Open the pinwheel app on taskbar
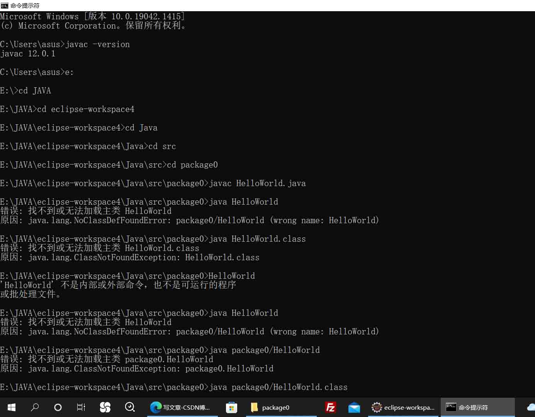Screen dimensions: 535x417 (x=105, y=407)
